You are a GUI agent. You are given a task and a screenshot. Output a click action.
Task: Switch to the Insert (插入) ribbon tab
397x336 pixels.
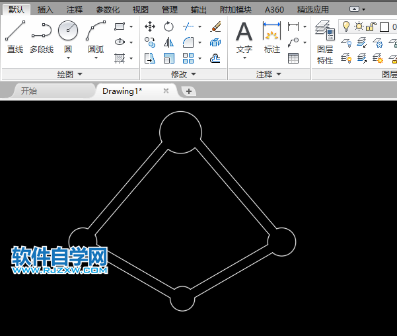coord(46,10)
